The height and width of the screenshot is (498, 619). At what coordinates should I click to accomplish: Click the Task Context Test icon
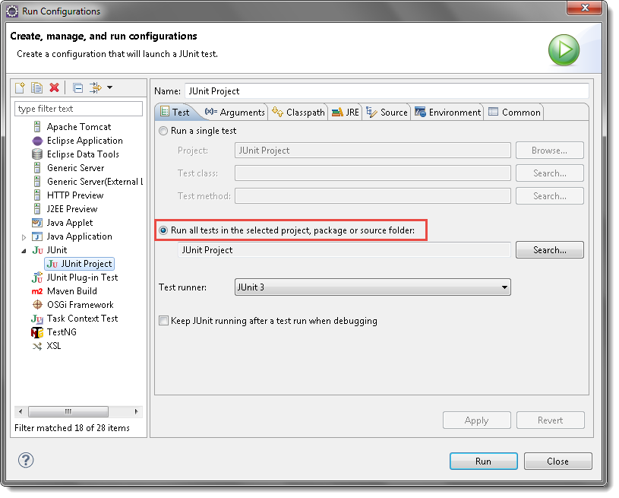coord(37,319)
